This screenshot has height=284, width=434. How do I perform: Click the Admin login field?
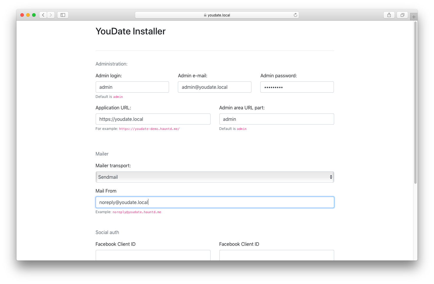point(132,87)
